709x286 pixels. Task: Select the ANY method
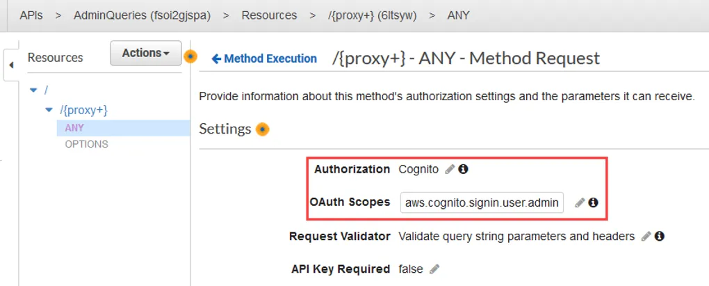click(x=74, y=128)
